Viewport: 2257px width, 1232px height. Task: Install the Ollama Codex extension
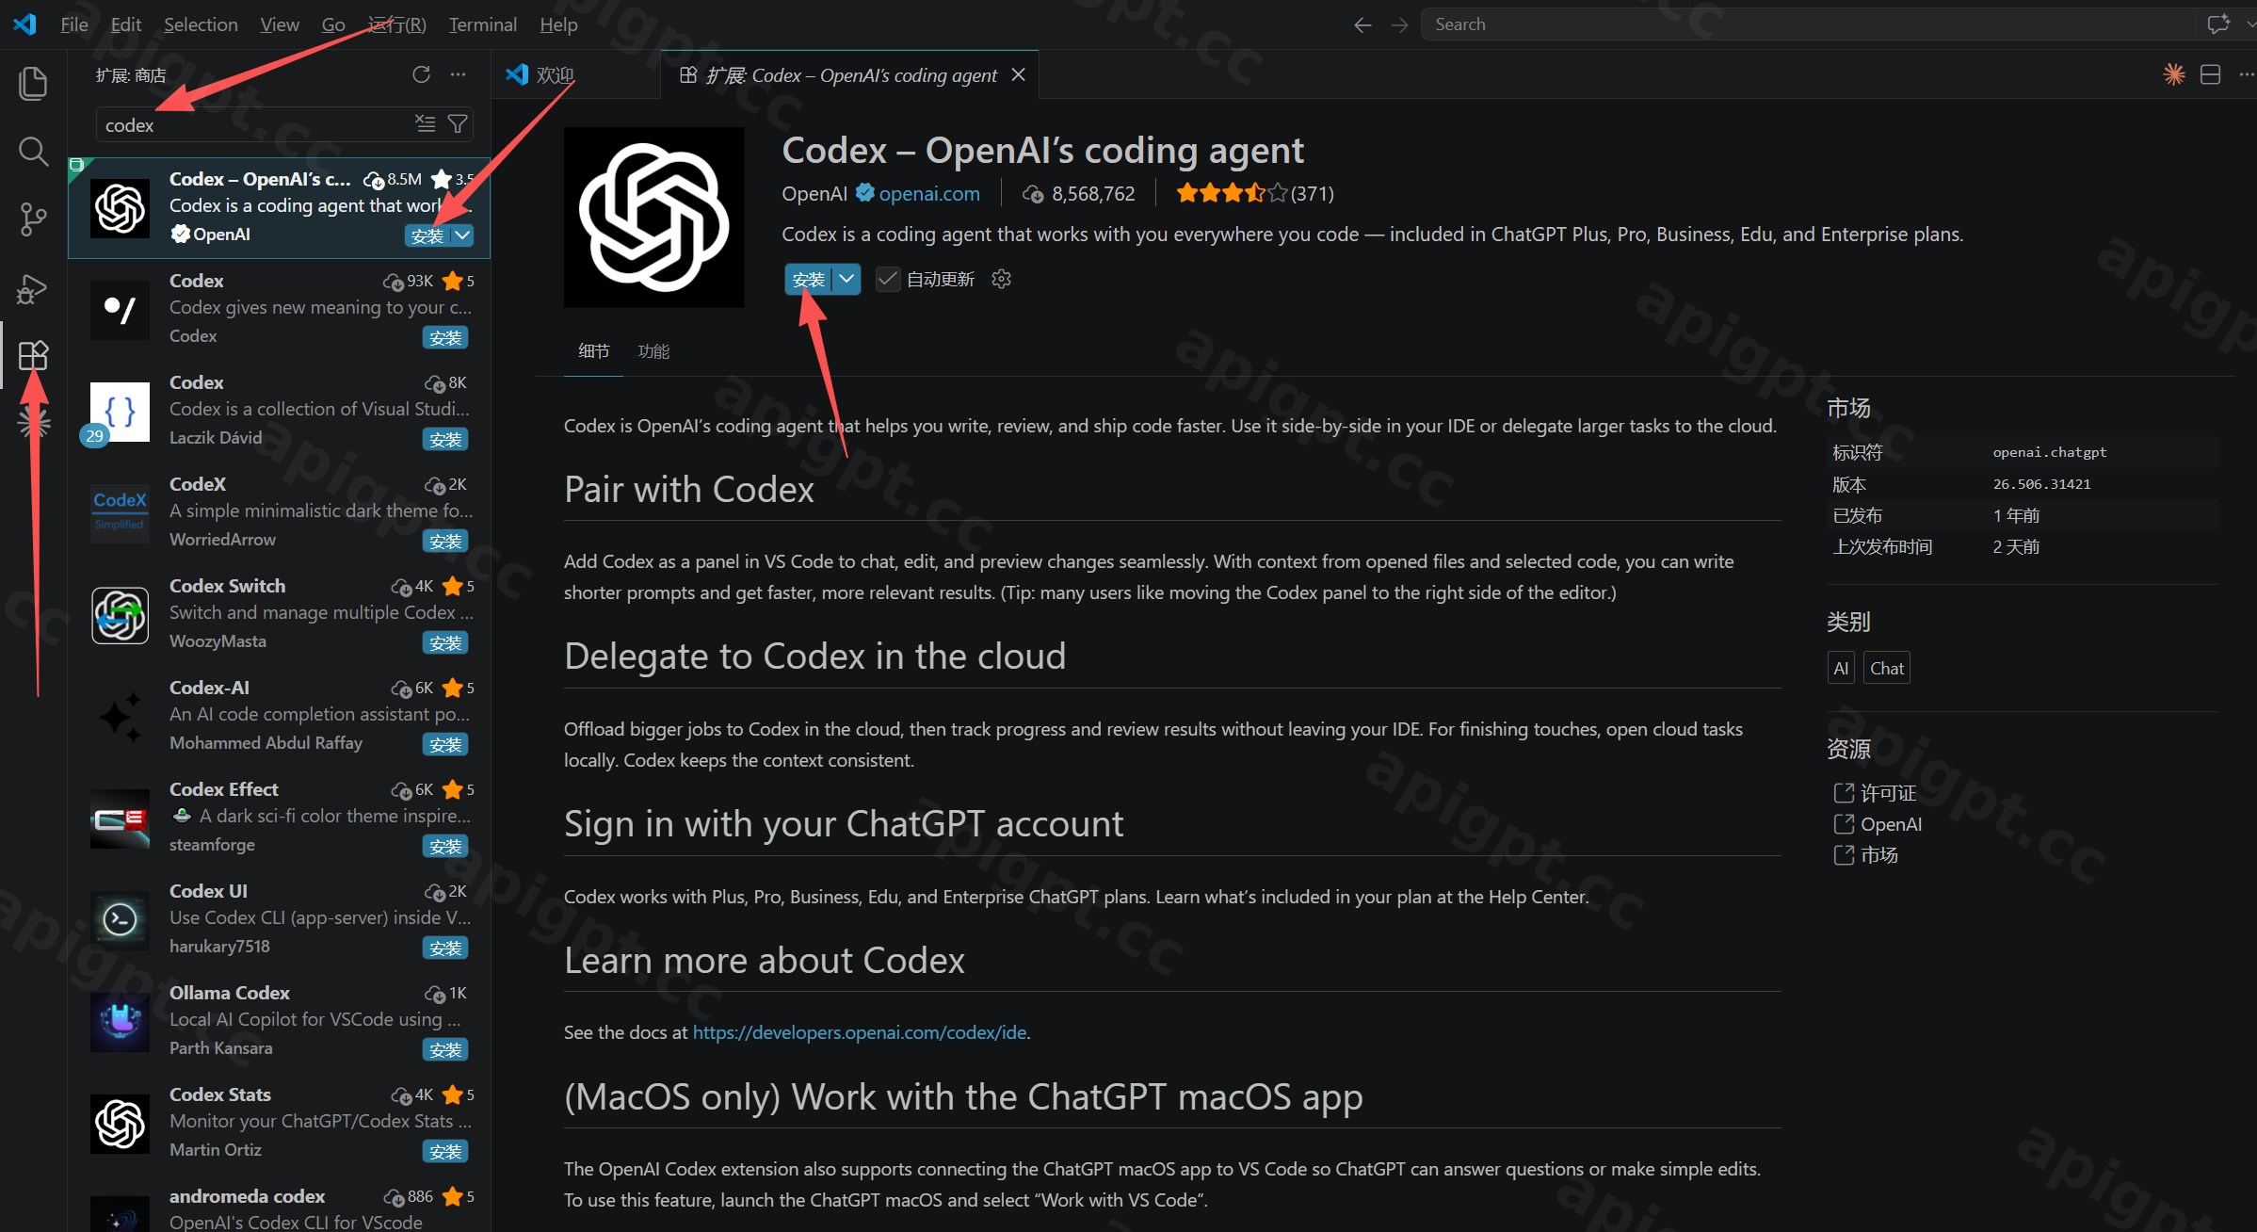(x=445, y=1050)
